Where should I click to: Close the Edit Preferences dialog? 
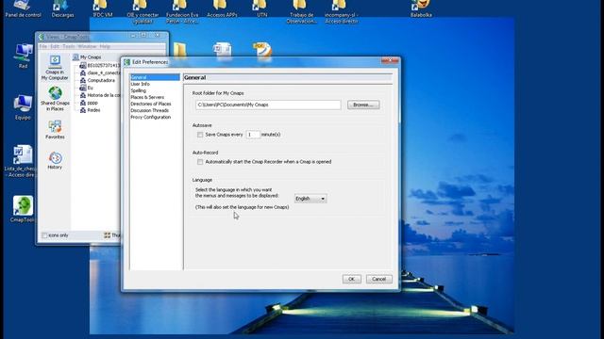390,60
